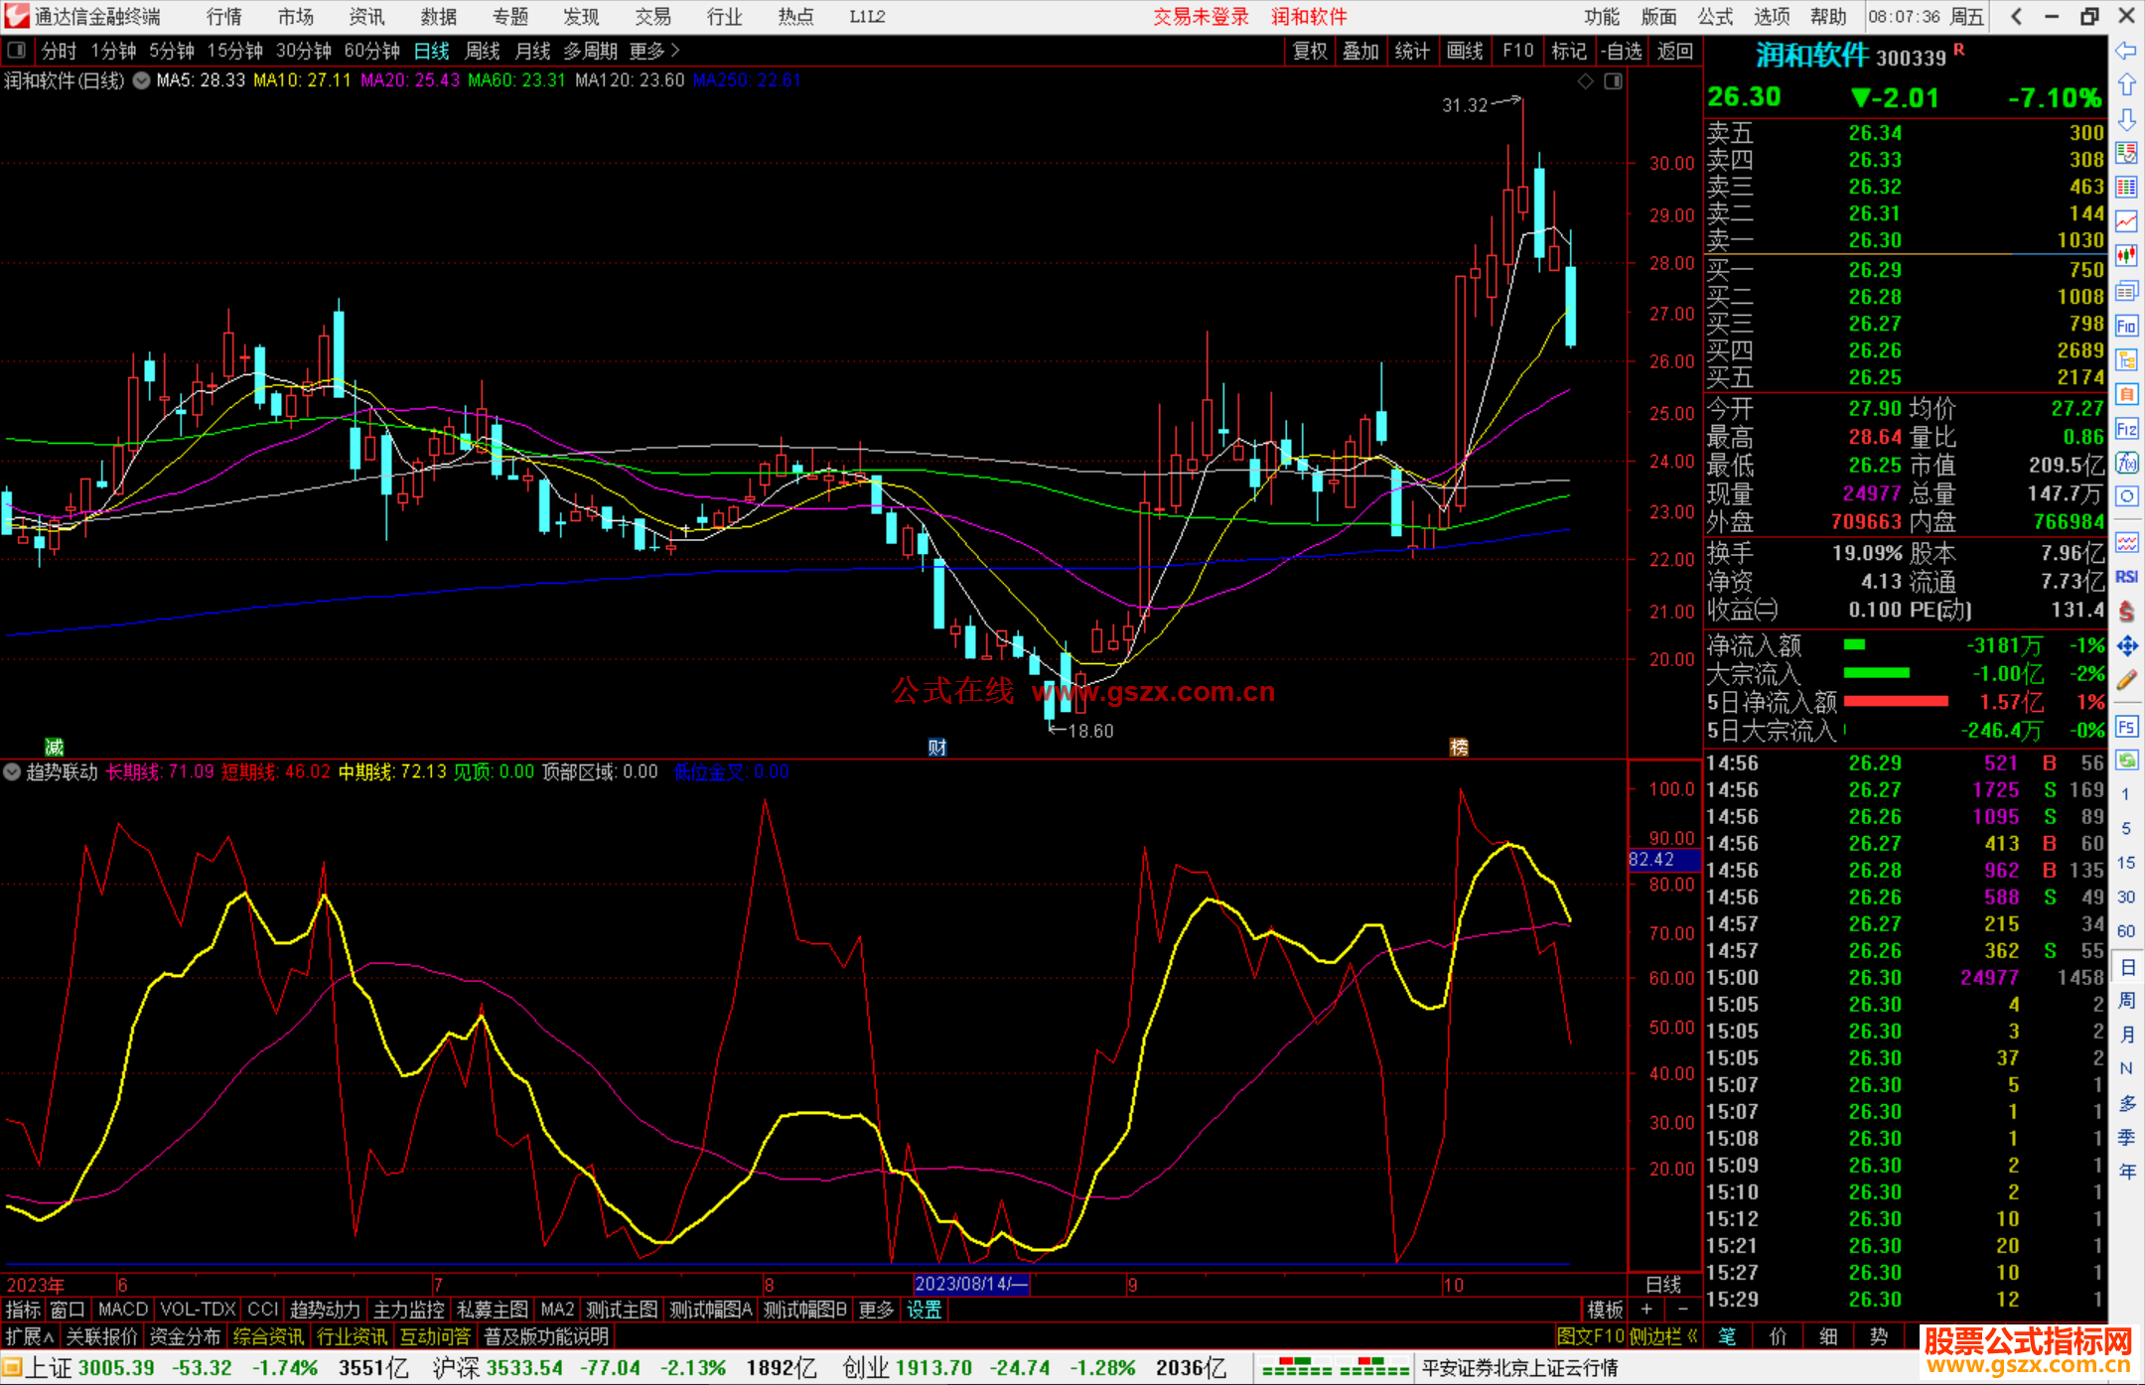Viewport: 2145px width, 1385px height.
Task: Click the 2023/08/14 date marker on timeline
Action: pos(970,1284)
